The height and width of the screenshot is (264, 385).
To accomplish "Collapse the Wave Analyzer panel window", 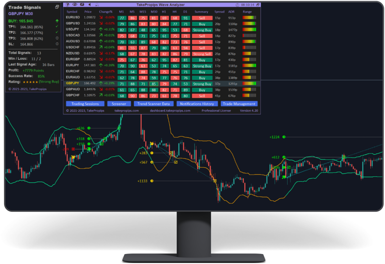I will point(258,5).
